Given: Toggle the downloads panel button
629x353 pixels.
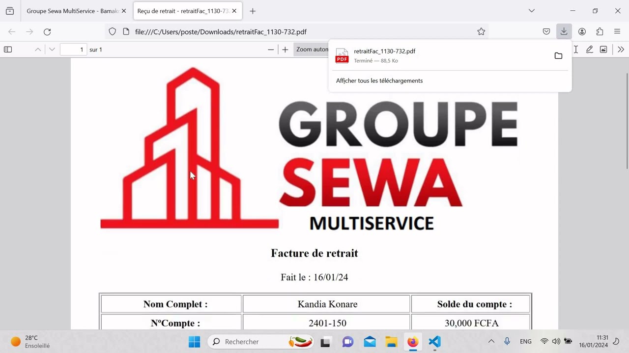Looking at the screenshot, I should pos(564,31).
